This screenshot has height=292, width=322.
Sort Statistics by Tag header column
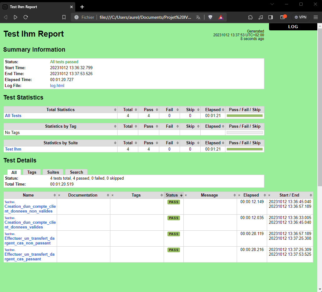pos(61,126)
